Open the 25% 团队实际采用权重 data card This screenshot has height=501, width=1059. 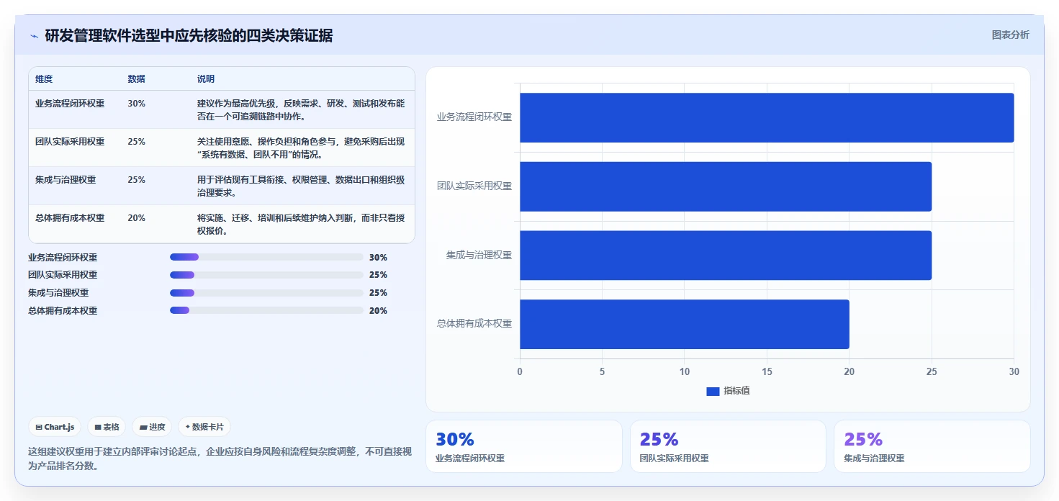[728, 446]
